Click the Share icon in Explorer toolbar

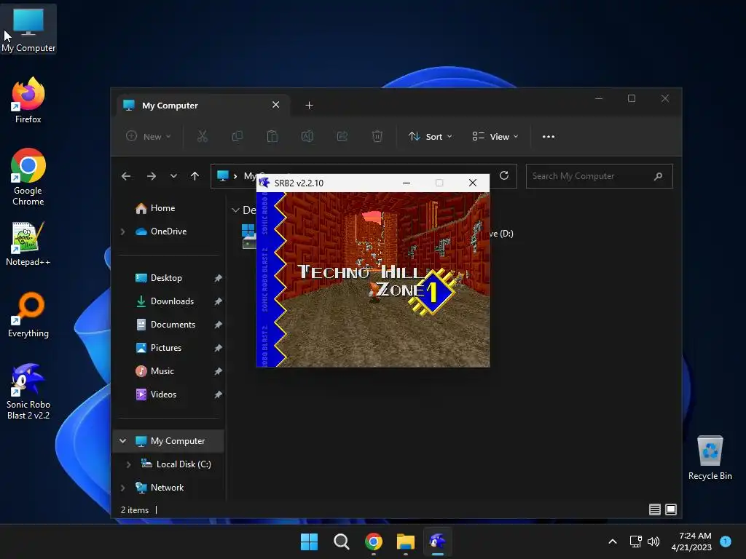tap(342, 136)
